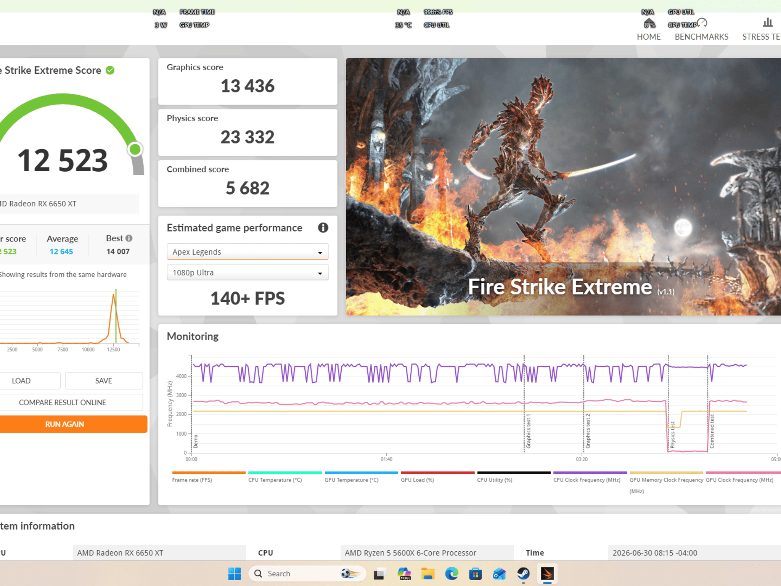Open the Home tab icon
The height and width of the screenshot is (586, 781).
[649, 23]
